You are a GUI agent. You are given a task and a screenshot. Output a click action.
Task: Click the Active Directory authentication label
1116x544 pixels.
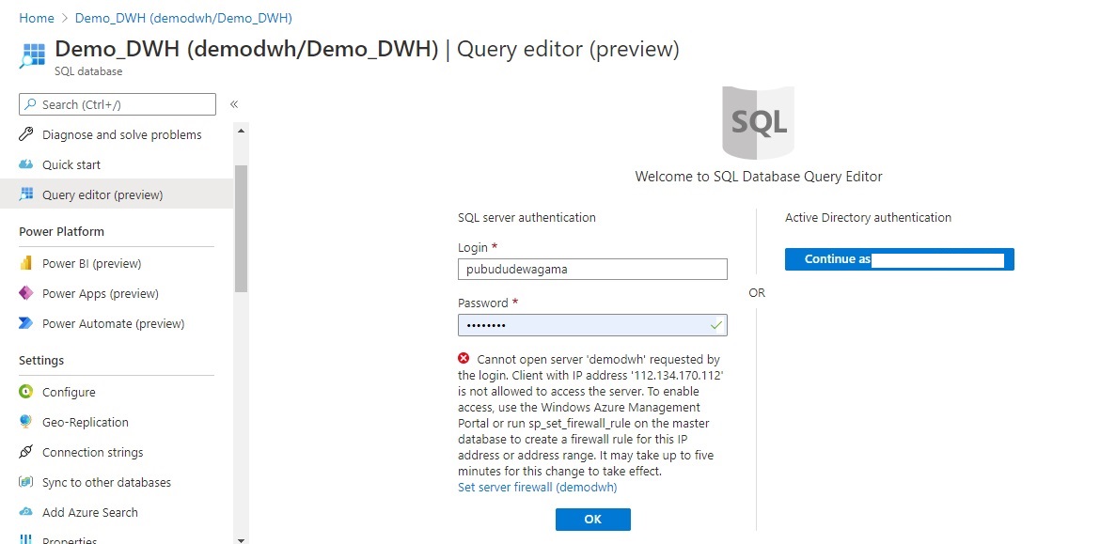(x=869, y=217)
